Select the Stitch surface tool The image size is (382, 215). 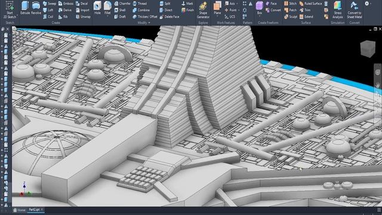pyautogui.click(x=291, y=4)
